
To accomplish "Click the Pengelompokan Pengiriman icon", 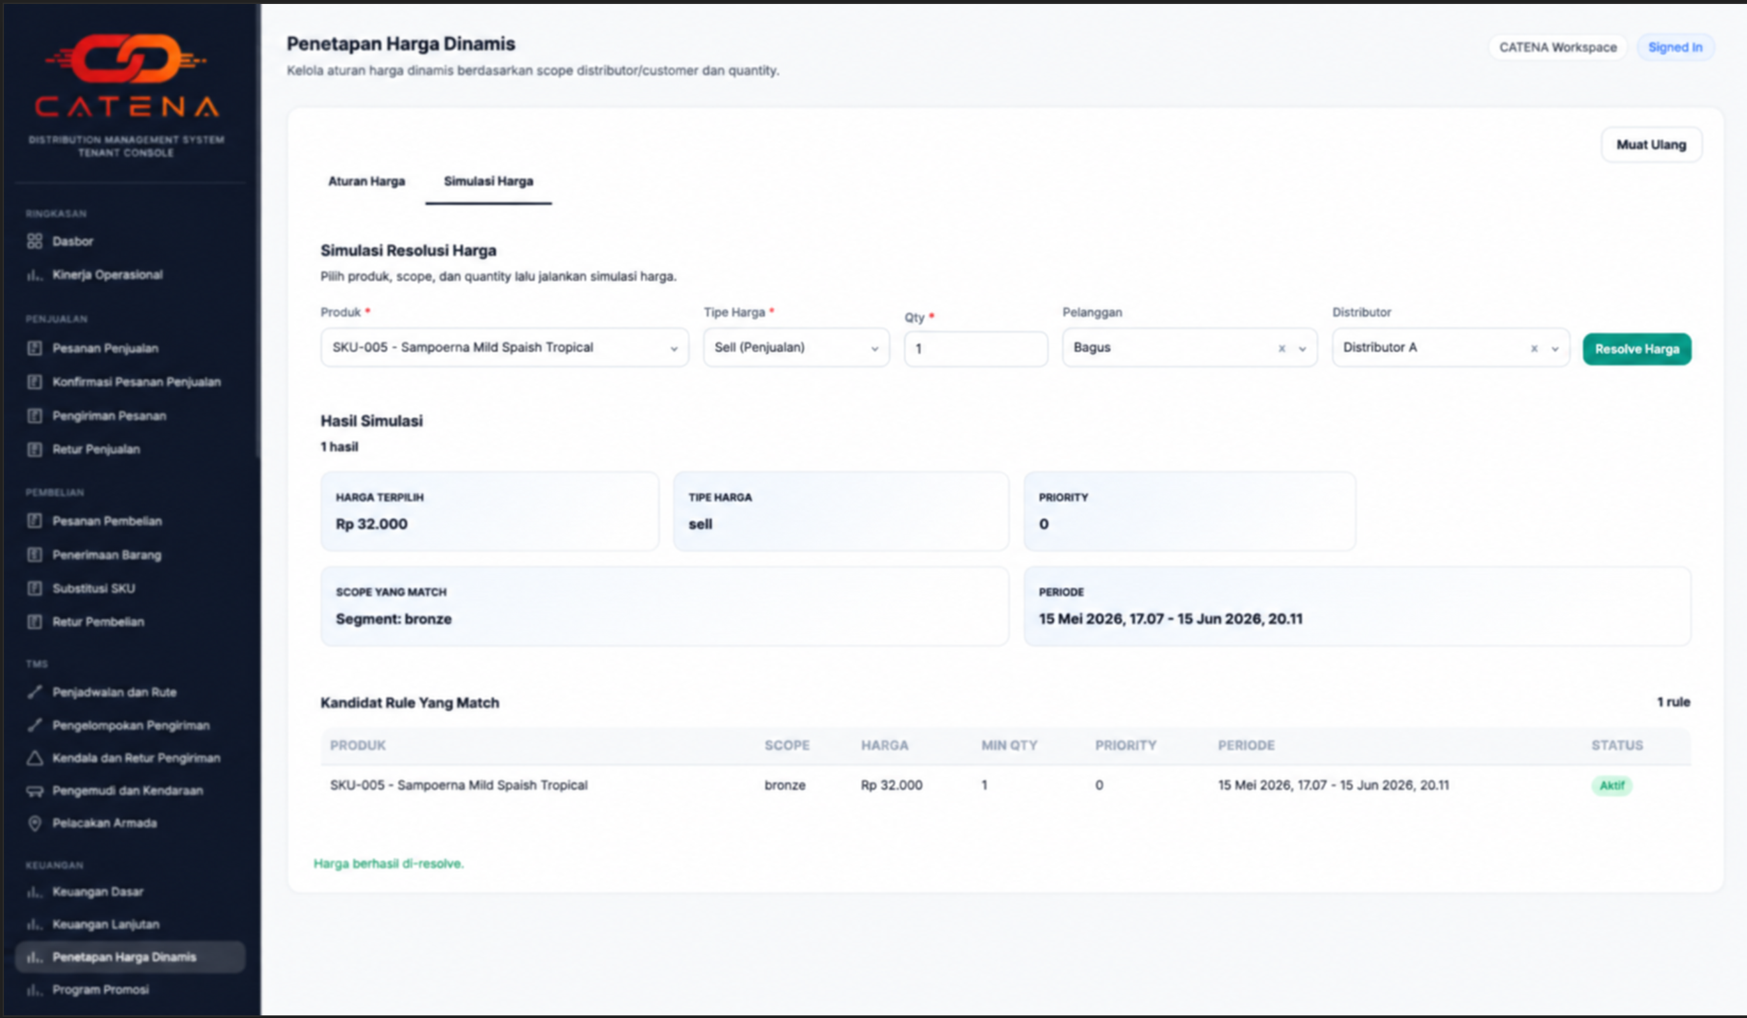I will (34, 725).
